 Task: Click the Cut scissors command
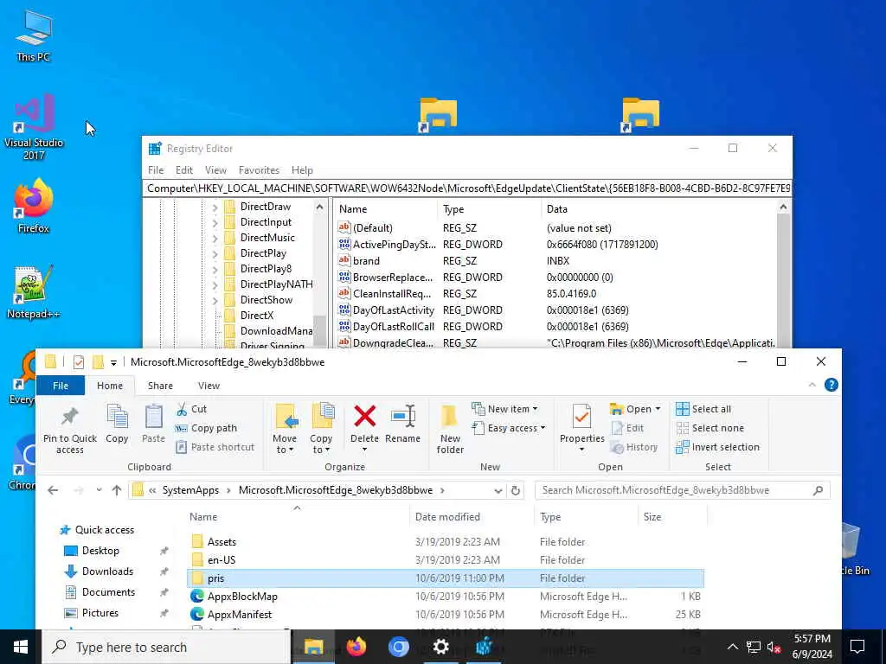(x=191, y=409)
